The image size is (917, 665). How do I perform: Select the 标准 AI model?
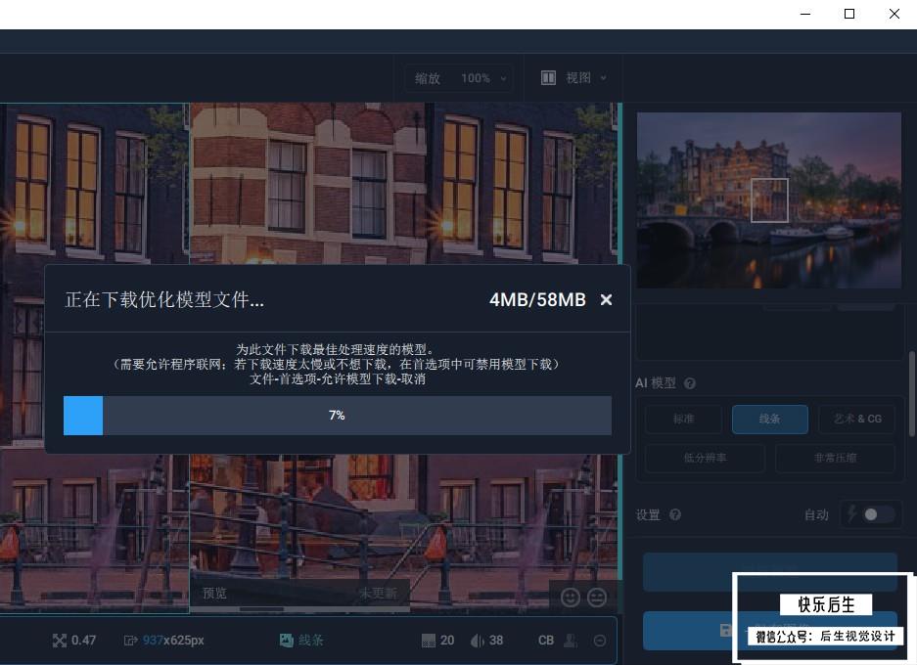pos(683,419)
